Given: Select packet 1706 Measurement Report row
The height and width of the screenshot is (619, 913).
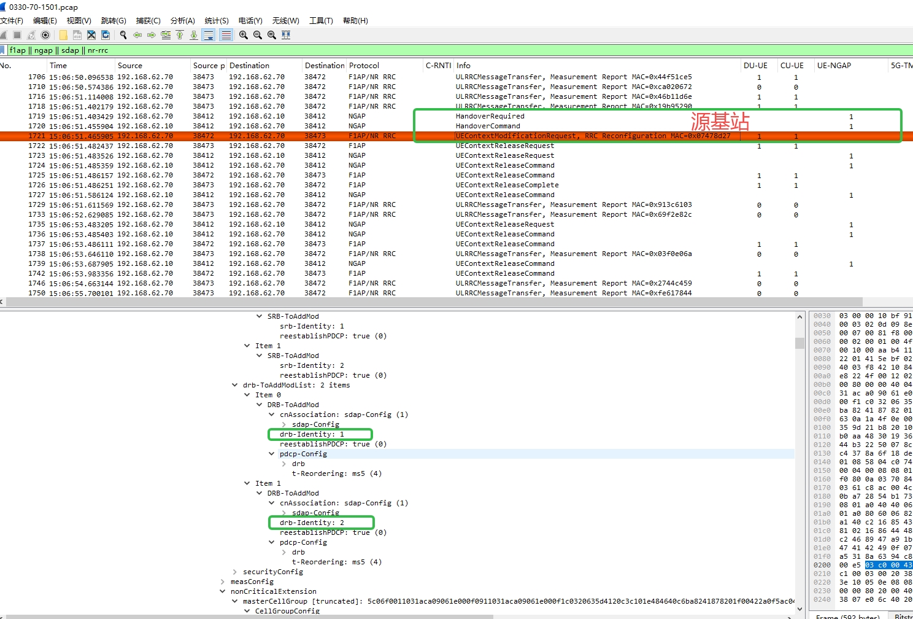Looking at the screenshot, I should (x=456, y=77).
